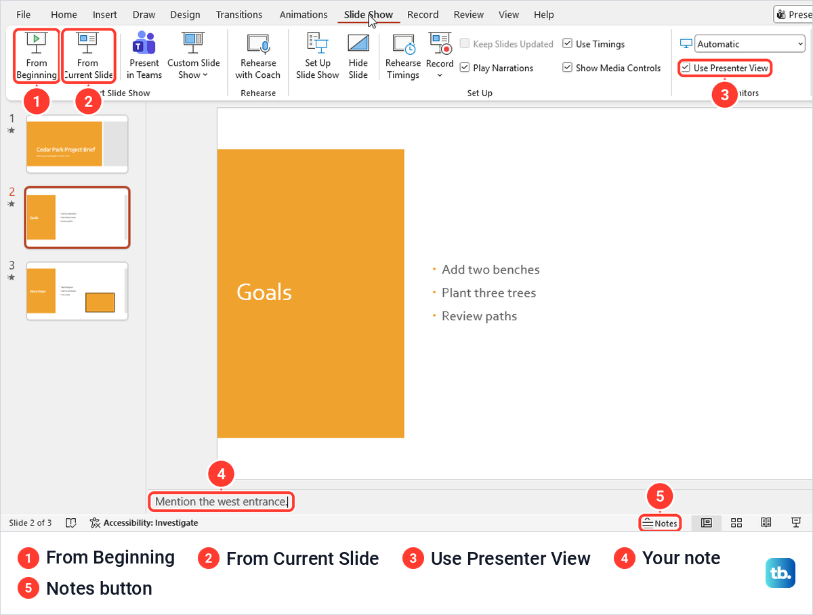This screenshot has height=615, width=813.
Task: Toggle Play Narrations checkbox
Action: tap(465, 68)
